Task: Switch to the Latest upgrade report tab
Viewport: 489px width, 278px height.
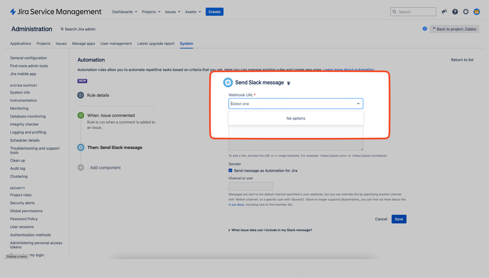Action: (156, 44)
